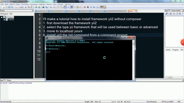Image resolution: width=184 pixels, height=103 pixels.
Task: Close the Project panel
Action: point(32,11)
